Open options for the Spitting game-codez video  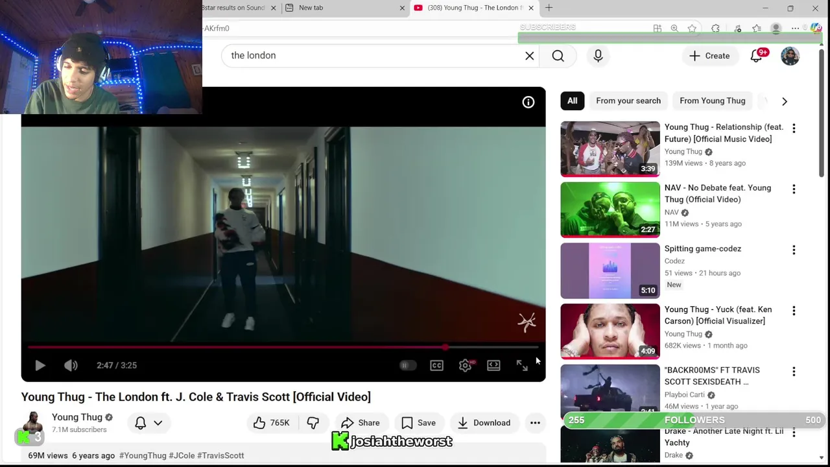point(794,250)
